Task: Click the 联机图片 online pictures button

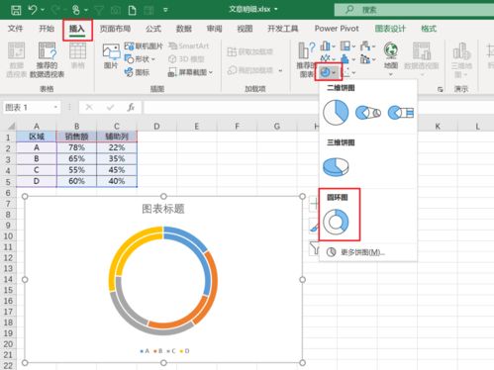Action: pyautogui.click(x=144, y=46)
